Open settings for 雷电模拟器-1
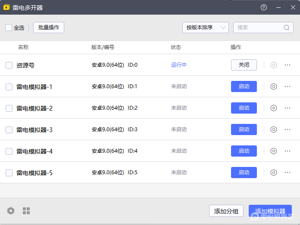Screen dimensions: 300x225 (273, 86)
